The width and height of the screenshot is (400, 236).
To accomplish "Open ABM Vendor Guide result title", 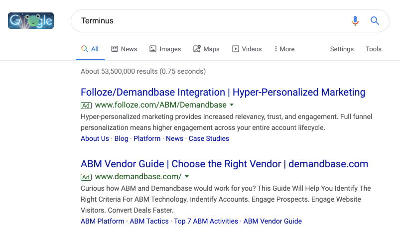I will 224,164.
